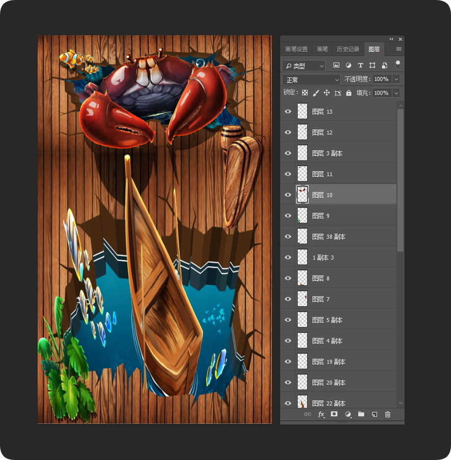Hide layer 图层 38 副本

click(288, 237)
